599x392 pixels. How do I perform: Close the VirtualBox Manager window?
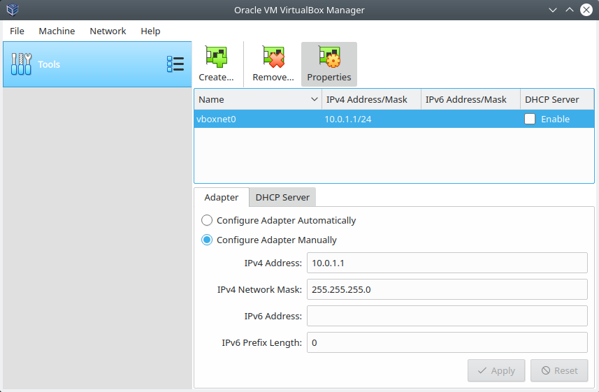[x=586, y=10]
